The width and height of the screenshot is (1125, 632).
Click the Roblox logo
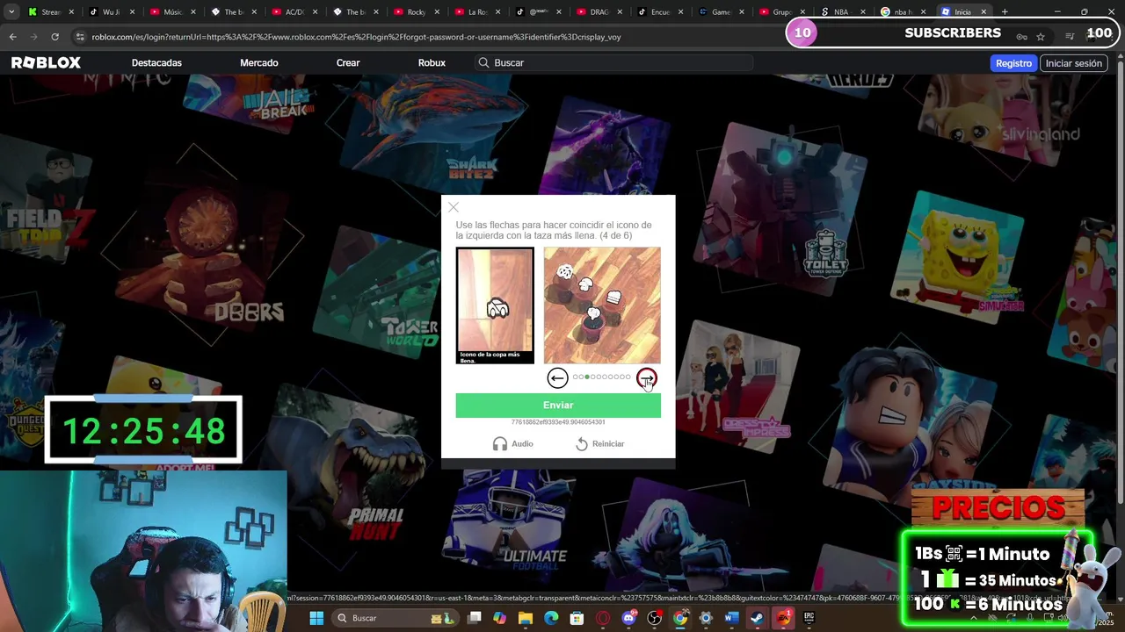point(46,63)
